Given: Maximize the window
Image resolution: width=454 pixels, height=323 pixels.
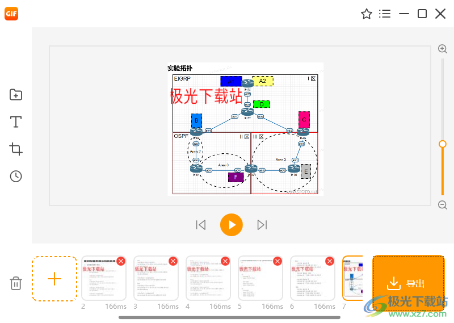Looking at the screenshot, I should [422, 14].
